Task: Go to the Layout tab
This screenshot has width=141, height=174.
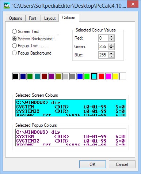Action: click(50, 18)
